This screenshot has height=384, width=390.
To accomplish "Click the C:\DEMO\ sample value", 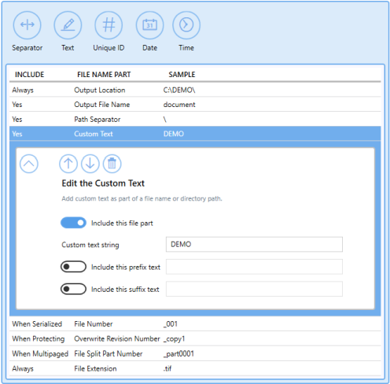I will point(179,90).
